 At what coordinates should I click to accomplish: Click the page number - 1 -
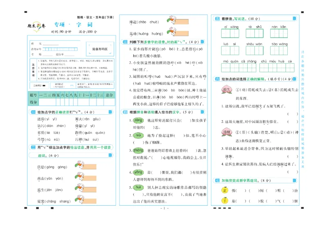(164, 208)
